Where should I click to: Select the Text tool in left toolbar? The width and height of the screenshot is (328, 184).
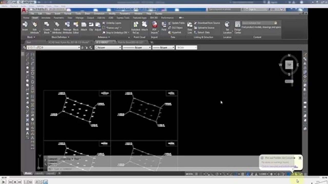(27, 133)
